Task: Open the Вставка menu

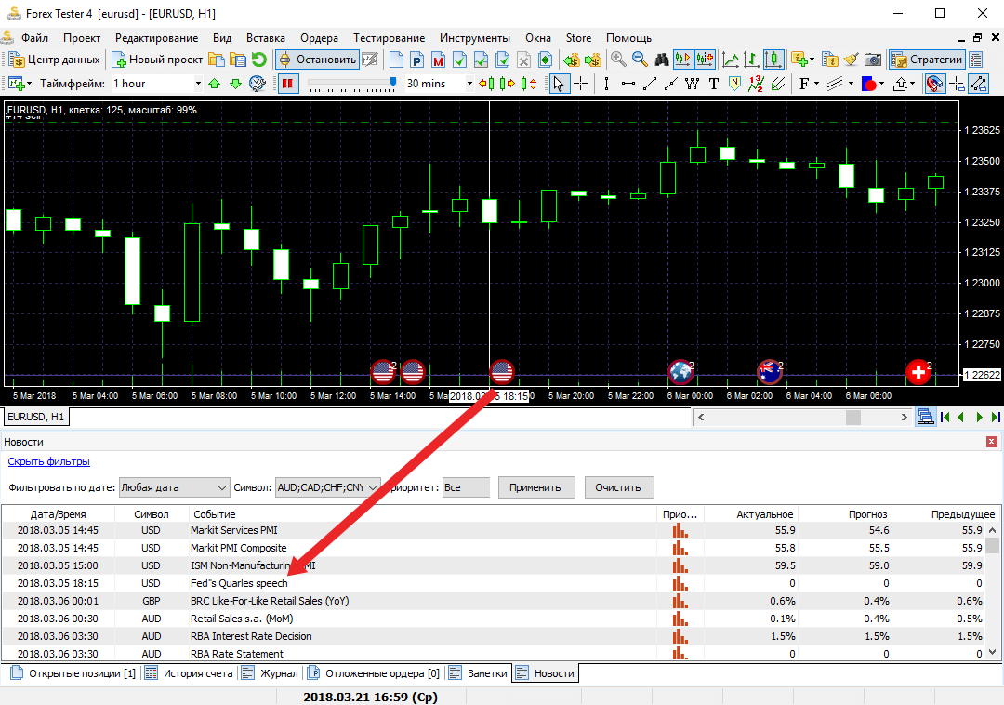Action: (x=266, y=38)
